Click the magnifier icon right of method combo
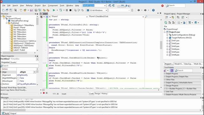 (x=146, y=17)
